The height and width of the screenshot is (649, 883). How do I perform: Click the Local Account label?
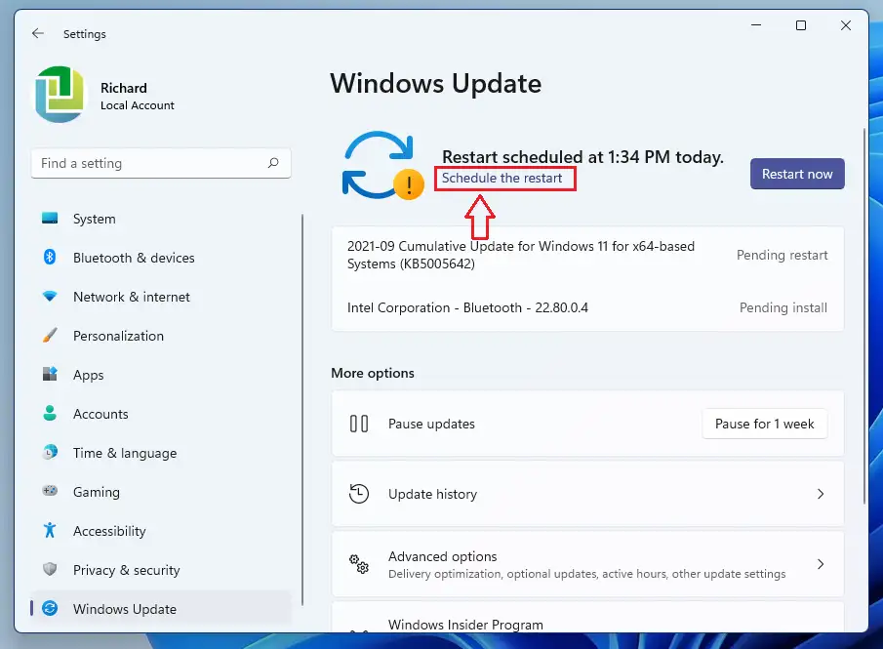pyautogui.click(x=138, y=105)
